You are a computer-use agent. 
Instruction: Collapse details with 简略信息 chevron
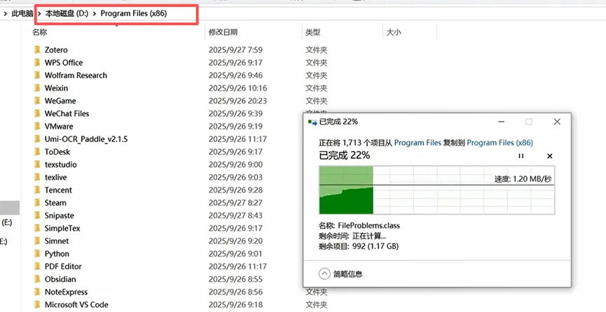(324, 274)
